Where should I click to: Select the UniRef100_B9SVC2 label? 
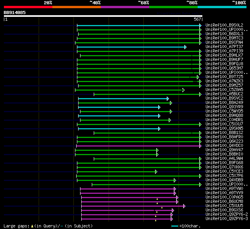coord(224,98)
